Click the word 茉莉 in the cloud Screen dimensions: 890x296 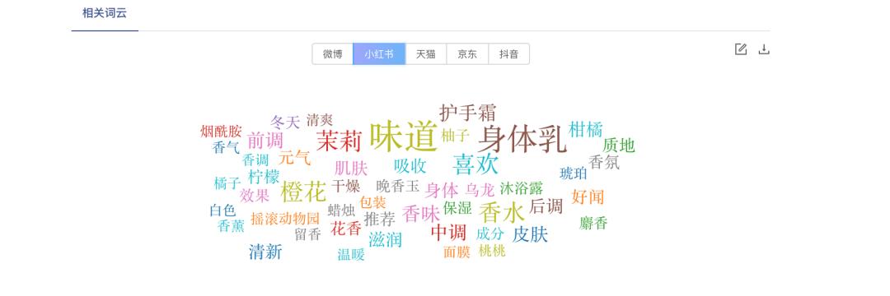tap(339, 141)
